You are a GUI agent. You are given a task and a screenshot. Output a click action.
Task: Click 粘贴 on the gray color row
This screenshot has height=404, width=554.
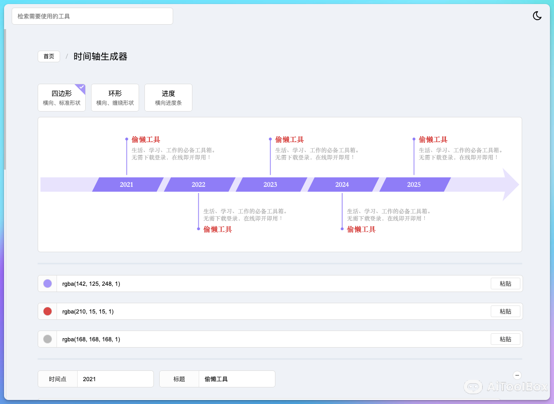pos(505,339)
